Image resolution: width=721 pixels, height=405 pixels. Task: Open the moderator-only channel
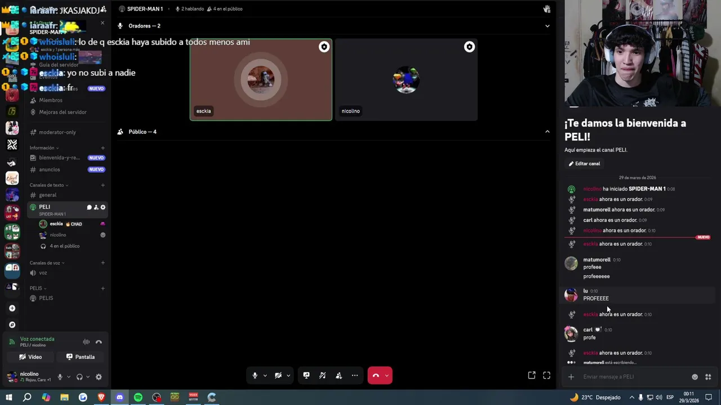pos(66,132)
